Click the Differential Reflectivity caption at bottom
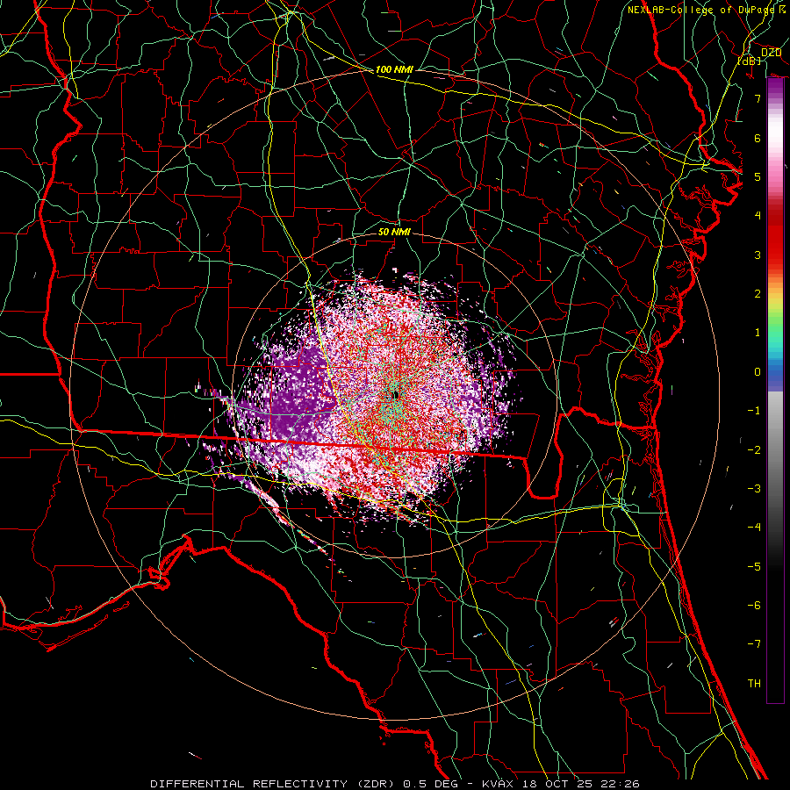 coord(395,784)
